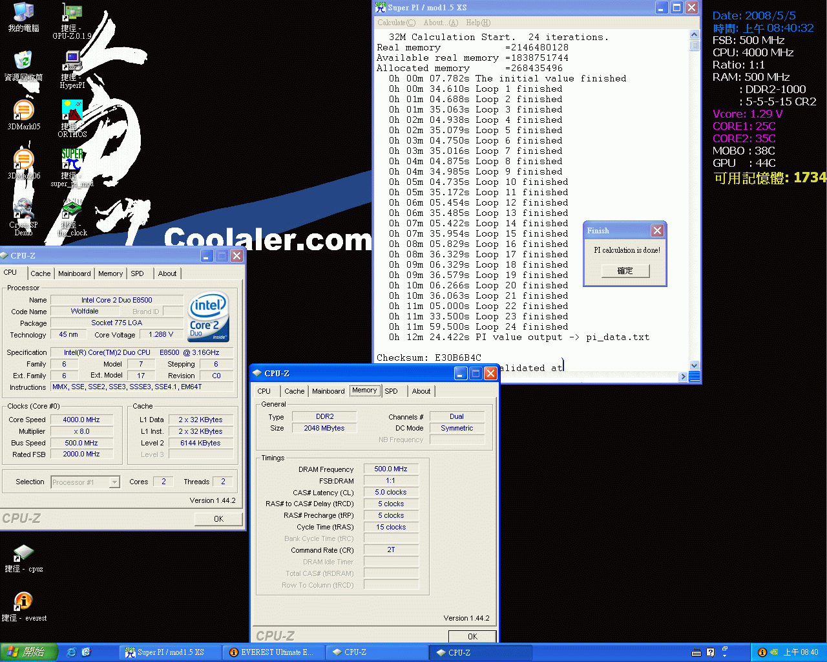Click the CPU-Z Memory window title icon
The height and width of the screenshot is (662, 827).
click(x=256, y=373)
